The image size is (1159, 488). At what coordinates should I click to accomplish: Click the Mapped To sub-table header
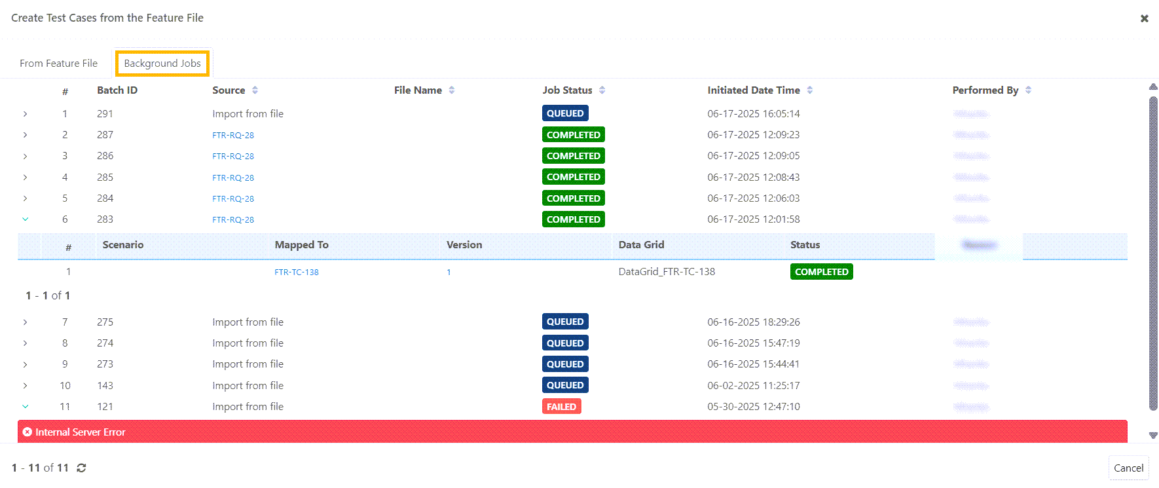coord(302,245)
